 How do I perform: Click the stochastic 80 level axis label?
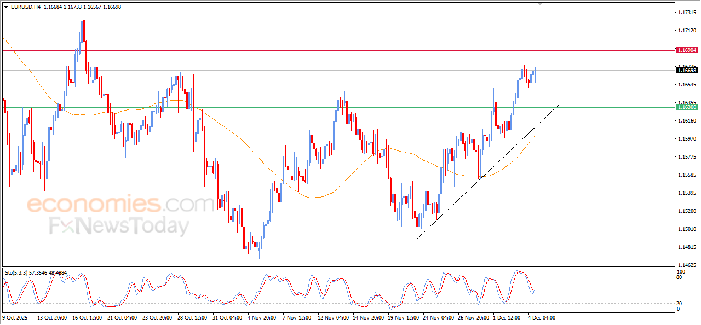click(x=680, y=277)
